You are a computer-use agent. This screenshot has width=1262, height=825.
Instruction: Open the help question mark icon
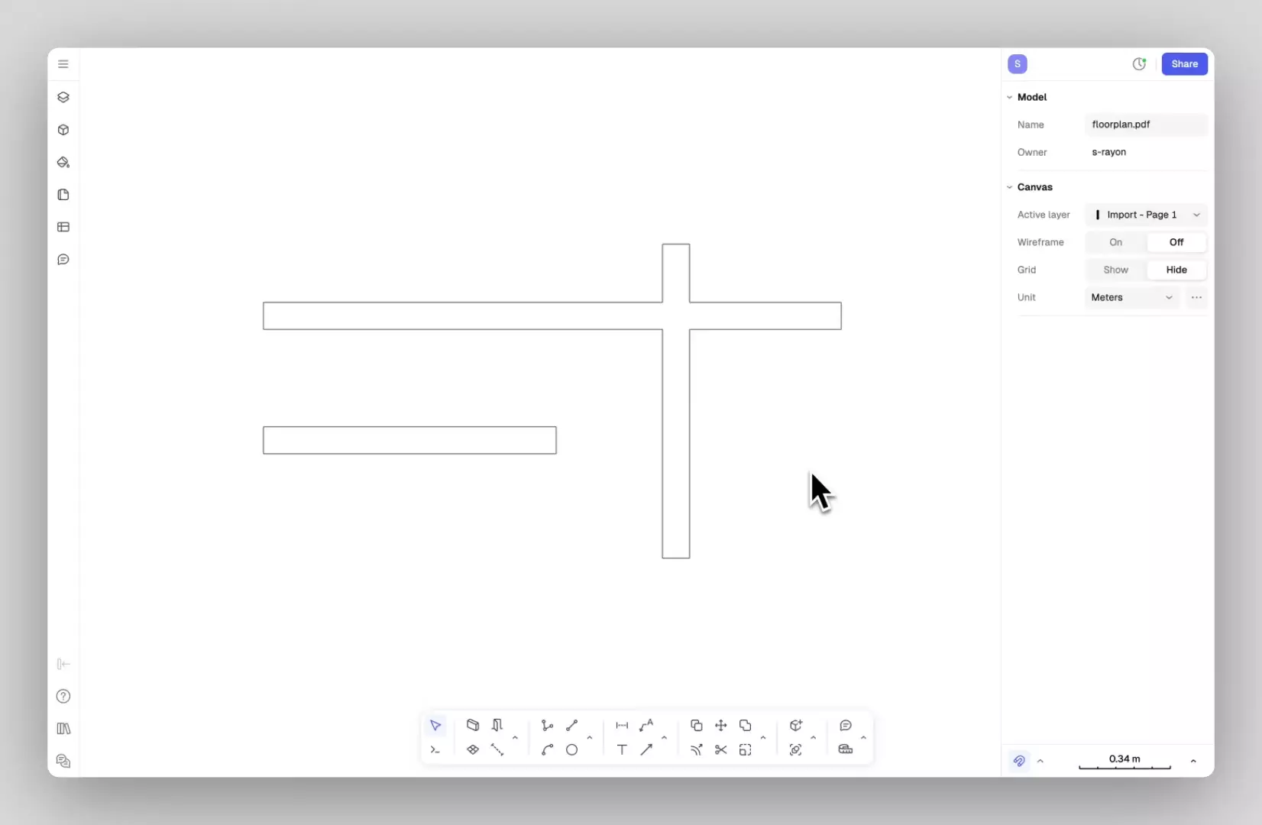pos(63,697)
